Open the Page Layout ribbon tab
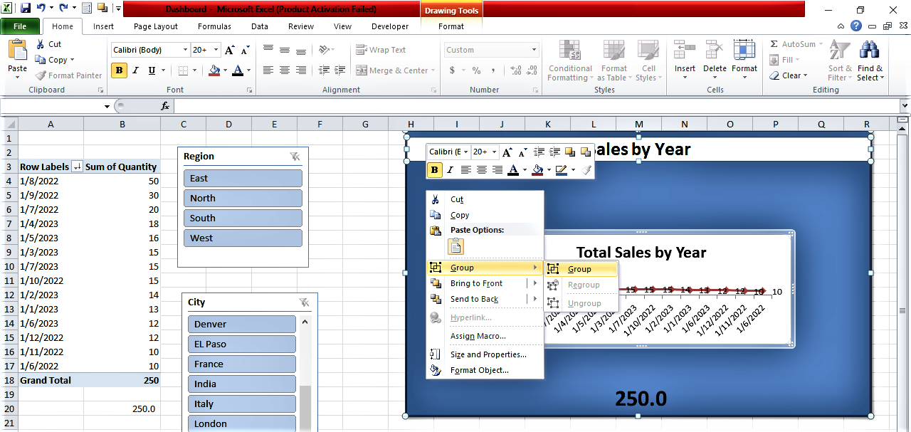The image size is (911, 432). [x=156, y=26]
